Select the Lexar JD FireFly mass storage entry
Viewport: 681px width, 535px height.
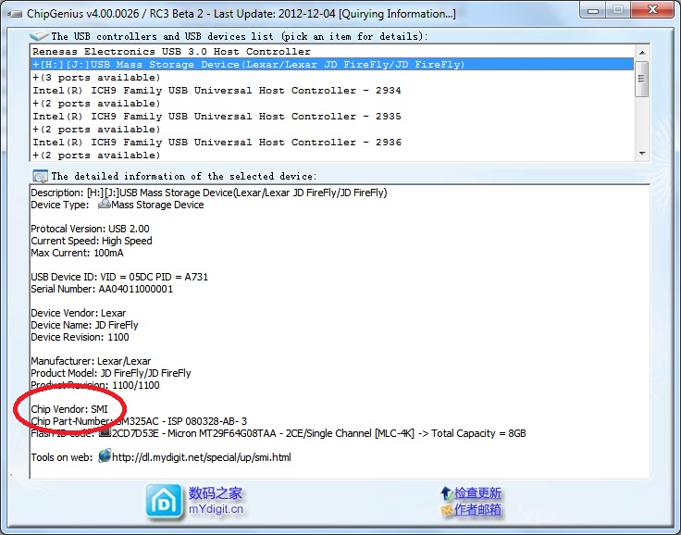pos(332,64)
